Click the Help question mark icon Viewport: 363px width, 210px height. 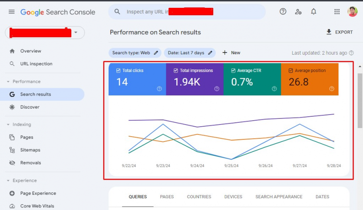point(283,12)
